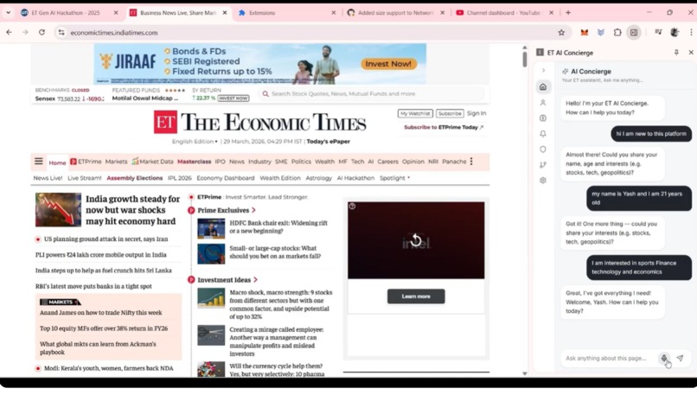Collapse the Concierge sidebar with the chevron
Screen dimensions: 697x395
543,71
